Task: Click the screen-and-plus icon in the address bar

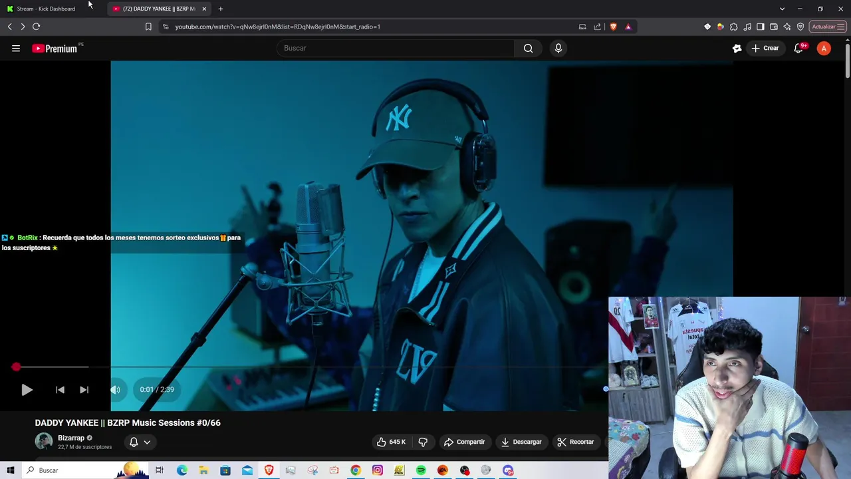Action: (582, 27)
